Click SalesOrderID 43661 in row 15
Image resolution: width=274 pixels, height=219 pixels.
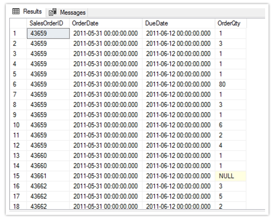[x=48, y=176]
